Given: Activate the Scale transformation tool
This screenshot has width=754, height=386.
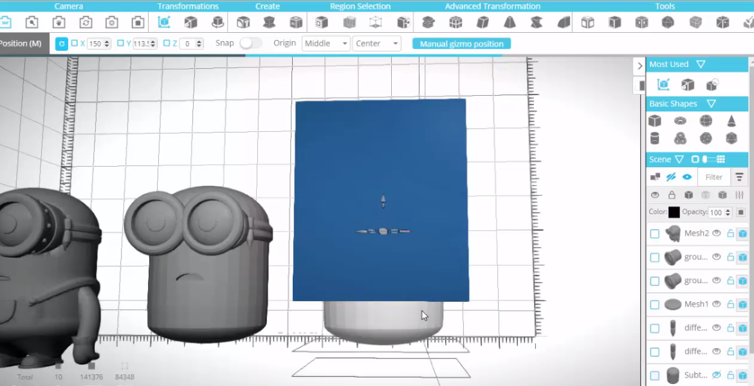Looking at the screenshot, I should [191, 22].
